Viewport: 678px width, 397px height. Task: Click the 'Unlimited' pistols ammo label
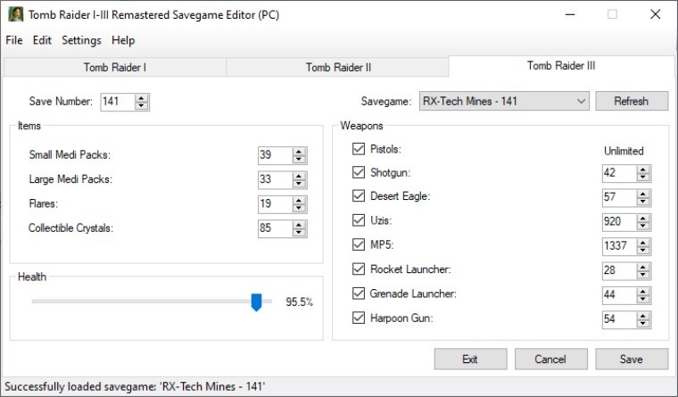coord(624,151)
